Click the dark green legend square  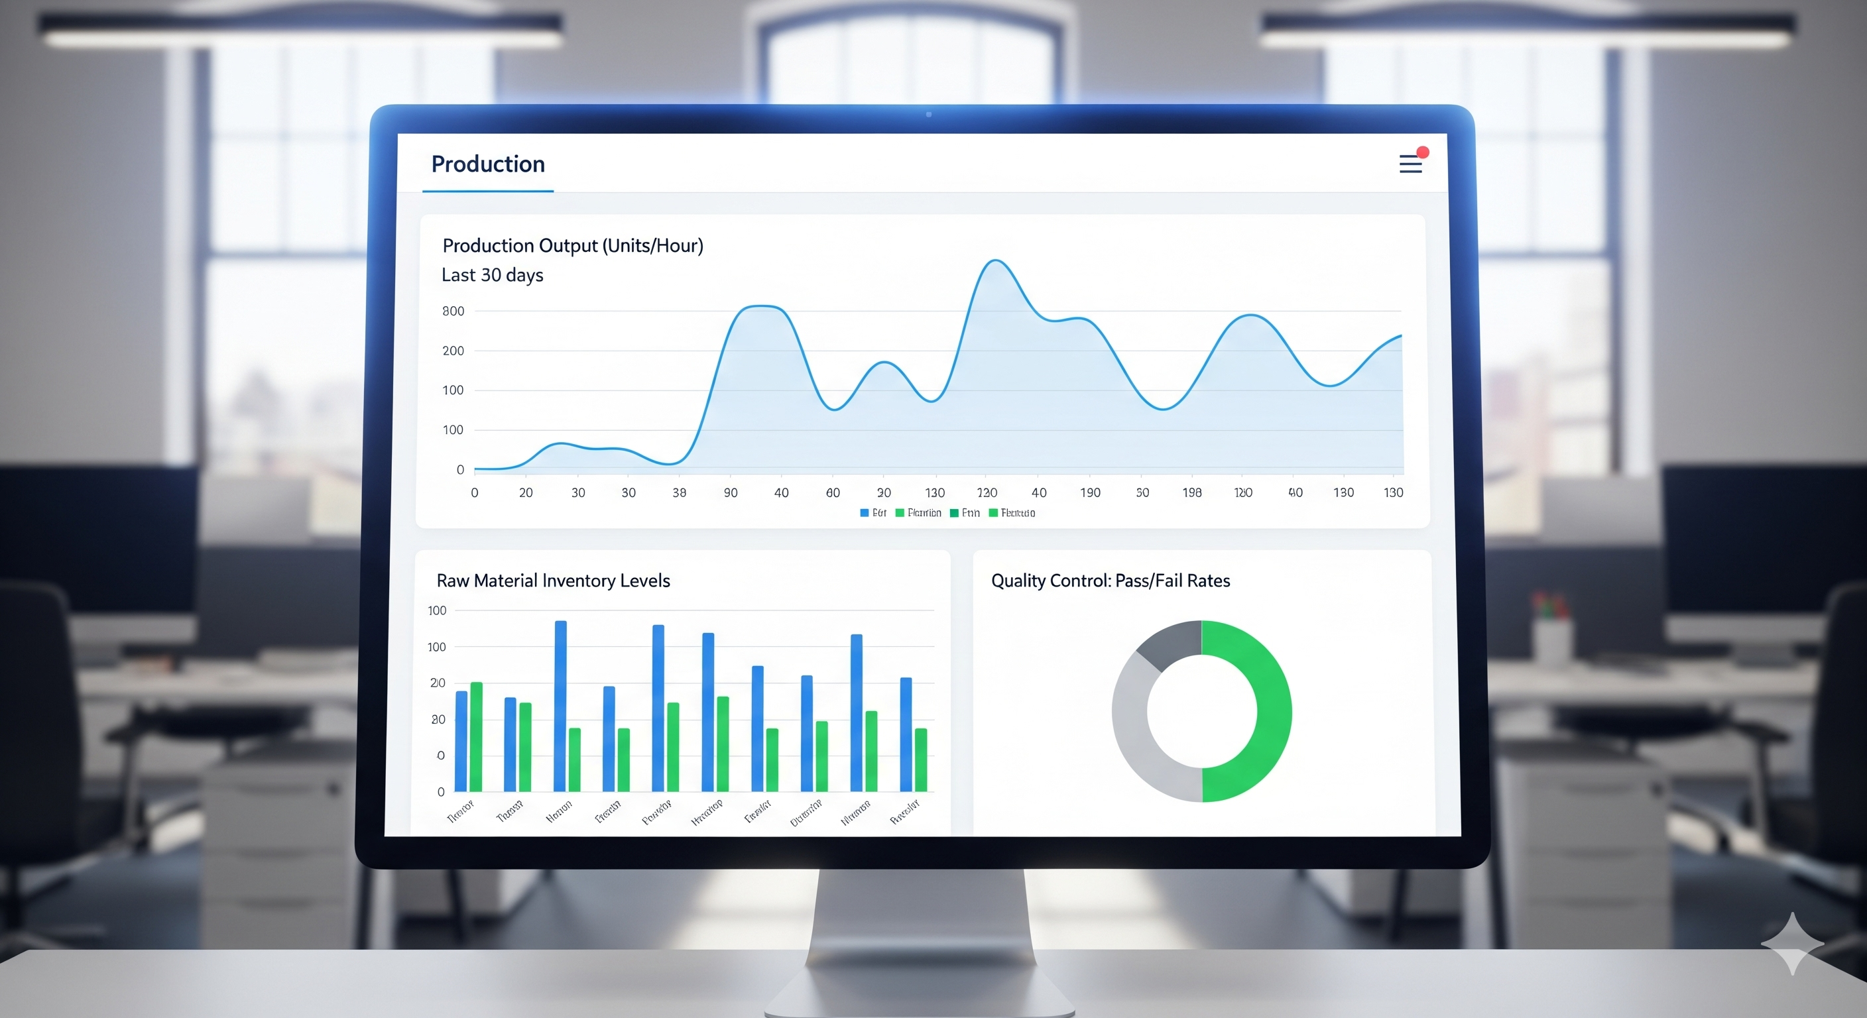coord(954,513)
